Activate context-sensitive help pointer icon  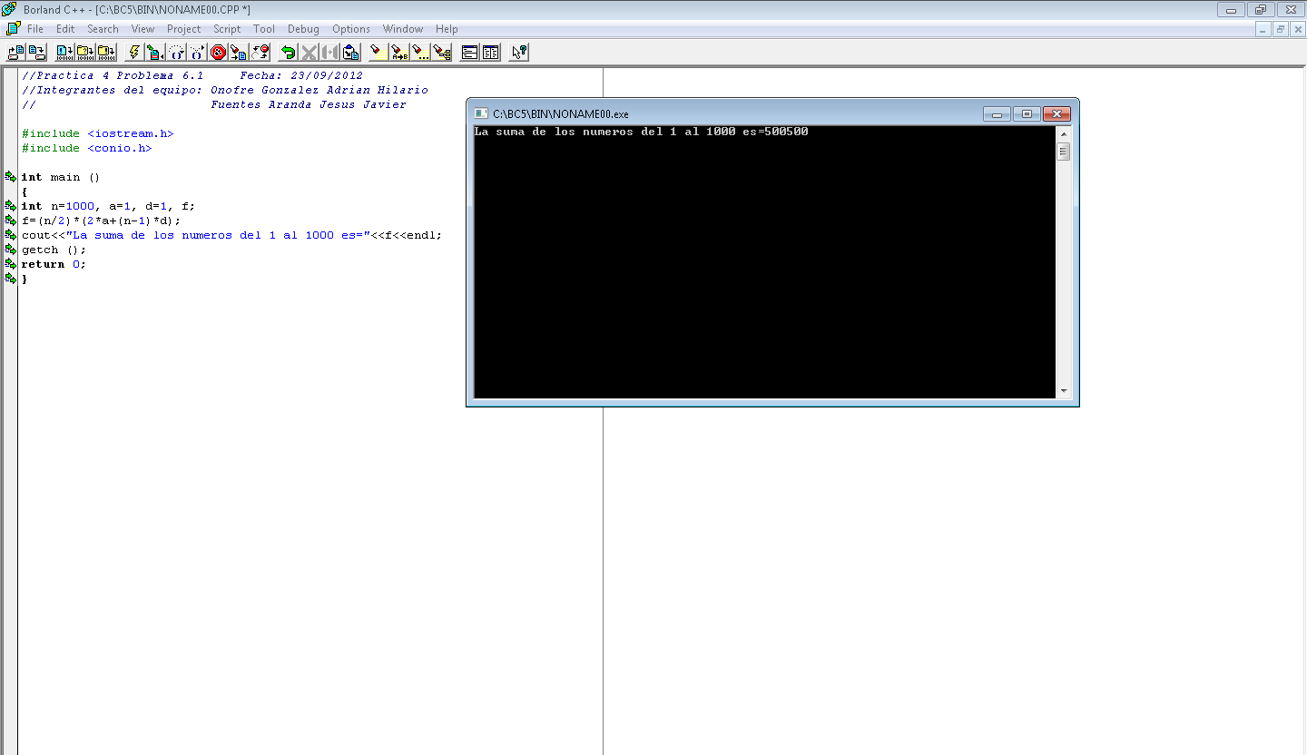[517, 52]
